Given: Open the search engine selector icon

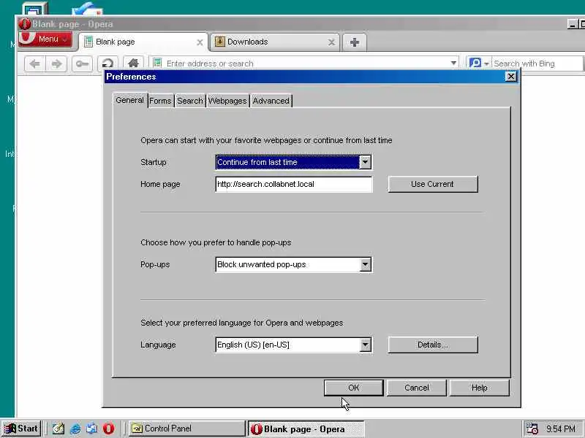Looking at the screenshot, I should pyautogui.click(x=479, y=64).
